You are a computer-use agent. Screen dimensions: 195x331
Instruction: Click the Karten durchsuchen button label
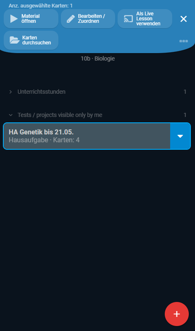coord(36,40)
